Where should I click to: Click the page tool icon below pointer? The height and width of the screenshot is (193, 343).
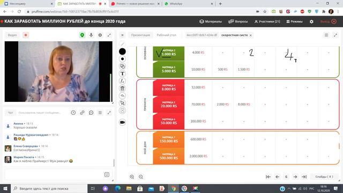(122, 110)
